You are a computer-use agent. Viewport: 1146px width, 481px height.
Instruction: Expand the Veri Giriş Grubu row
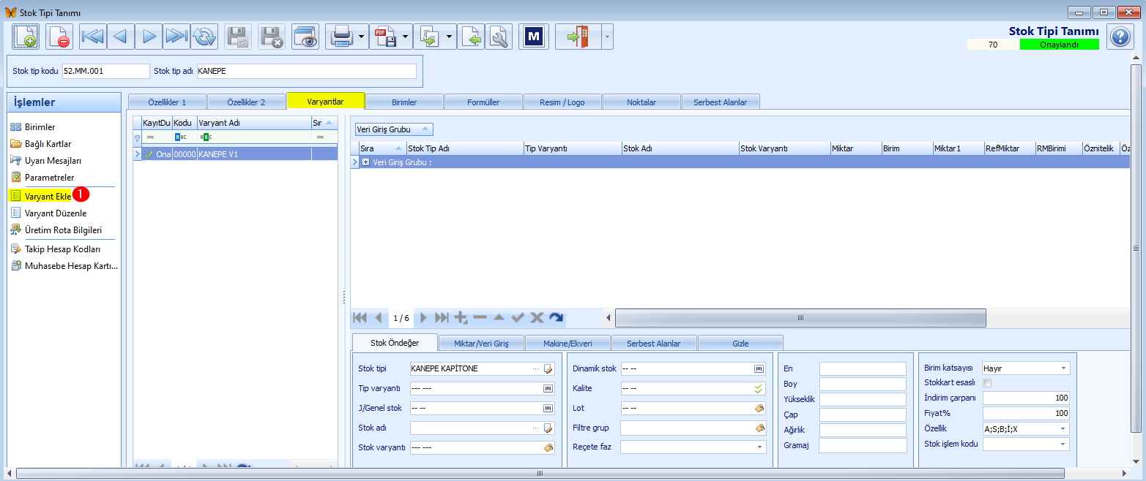coord(365,162)
